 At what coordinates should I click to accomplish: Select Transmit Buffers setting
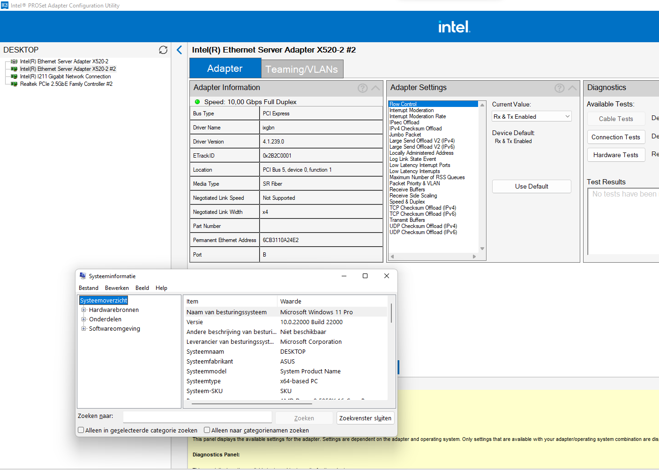(407, 220)
